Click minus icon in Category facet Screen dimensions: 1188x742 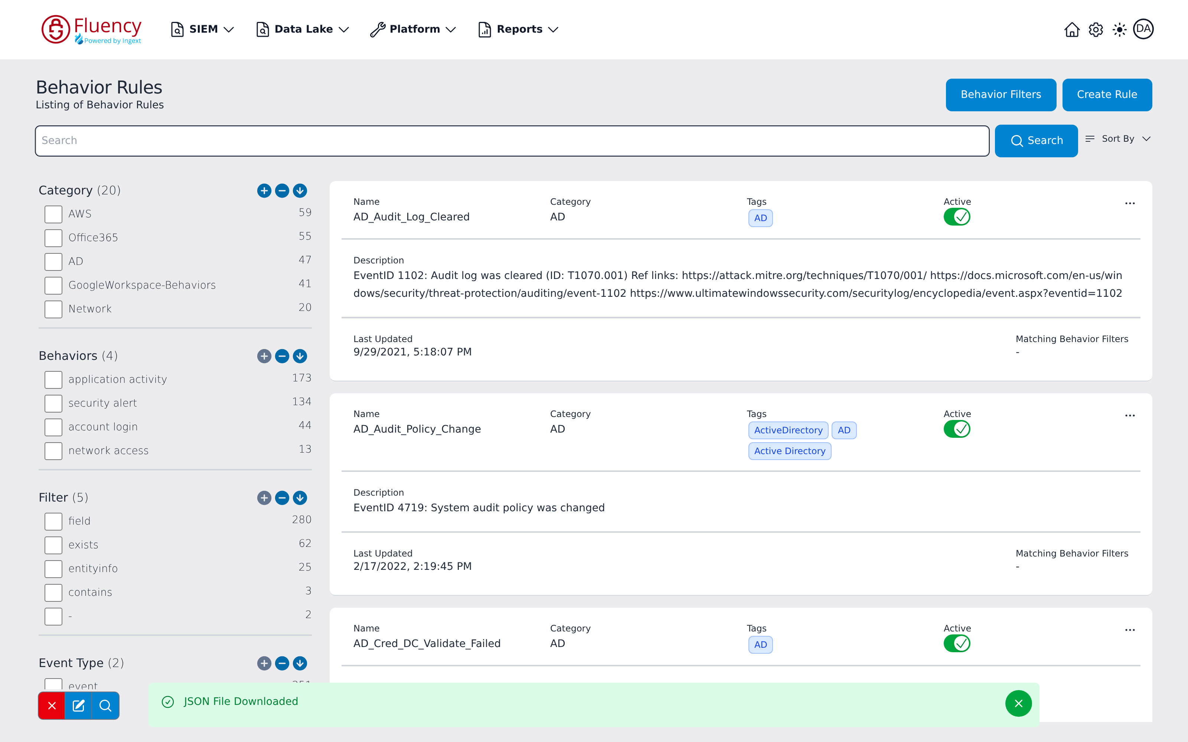[x=282, y=190]
